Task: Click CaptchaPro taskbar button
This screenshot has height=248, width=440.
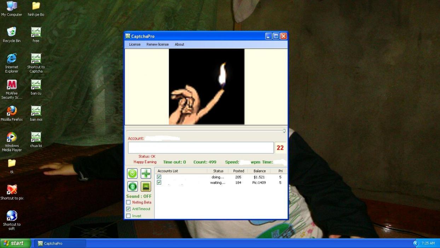Action: 60,243
